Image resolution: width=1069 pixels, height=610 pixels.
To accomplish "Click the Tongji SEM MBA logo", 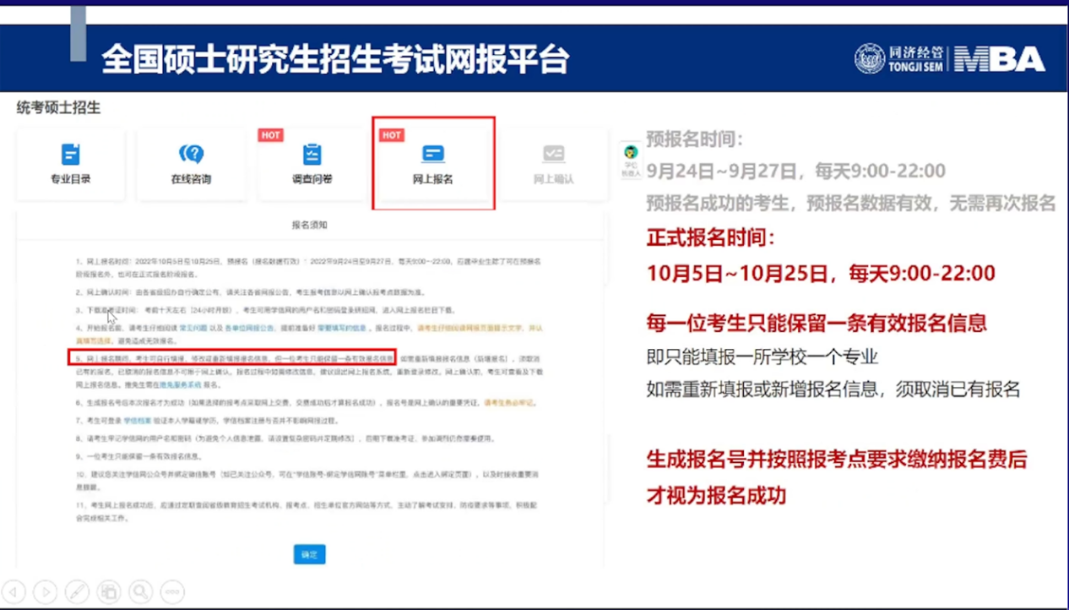I will 949,58.
